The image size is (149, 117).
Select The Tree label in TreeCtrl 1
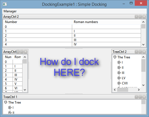[x=15, y=102]
